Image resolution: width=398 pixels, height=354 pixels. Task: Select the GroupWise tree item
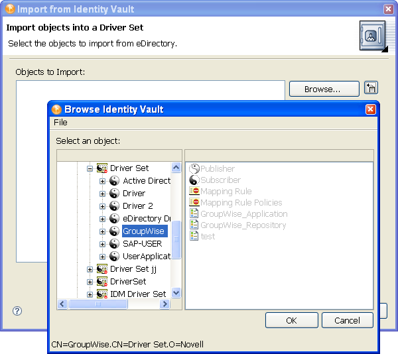coord(145,231)
